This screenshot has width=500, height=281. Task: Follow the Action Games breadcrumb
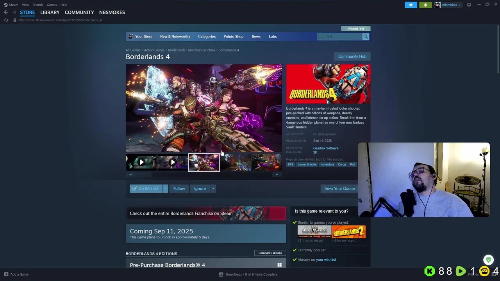154,50
